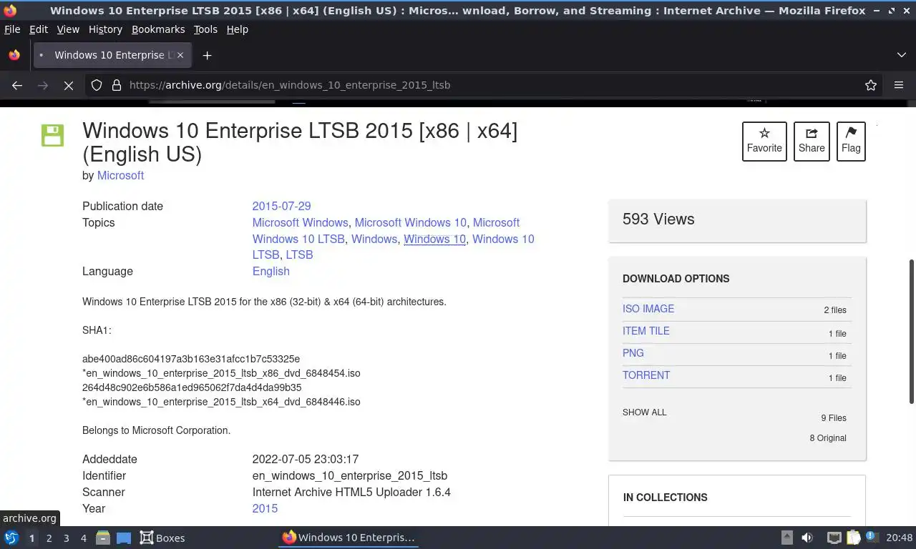The image size is (916, 549).
Task: Click the removable media eject tray icon
Action: (787, 538)
